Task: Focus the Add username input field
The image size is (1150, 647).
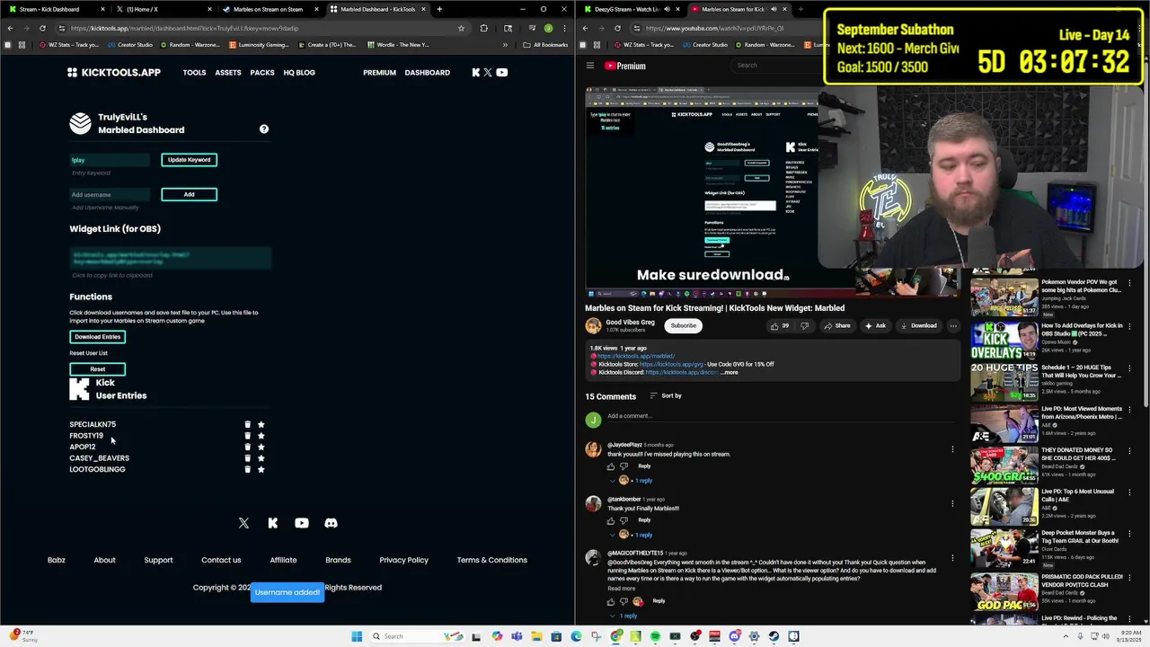Action: tap(110, 194)
